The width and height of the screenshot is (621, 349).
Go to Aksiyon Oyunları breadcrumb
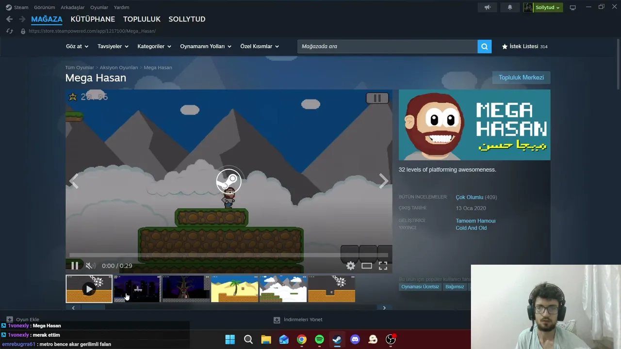pos(119,67)
